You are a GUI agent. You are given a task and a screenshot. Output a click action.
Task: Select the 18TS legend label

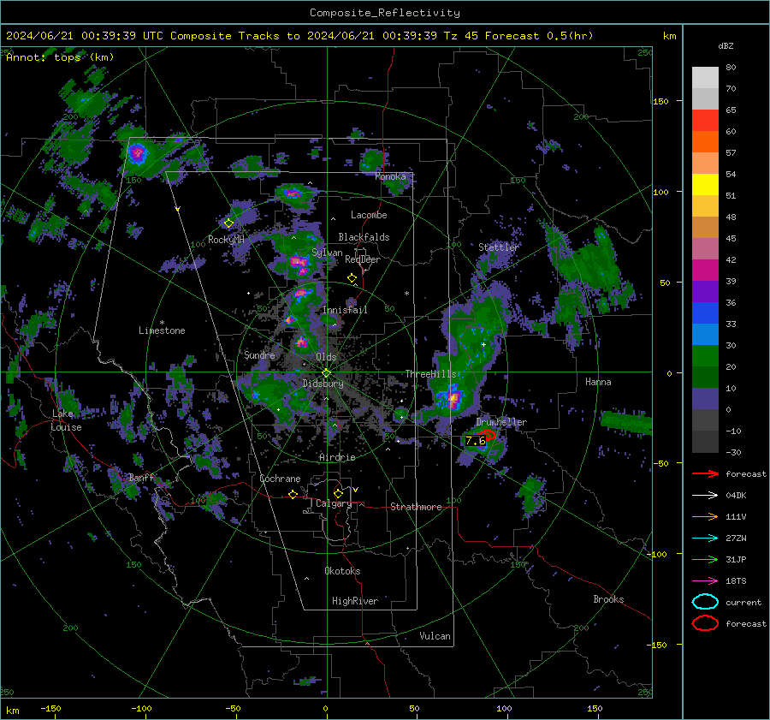click(x=736, y=581)
